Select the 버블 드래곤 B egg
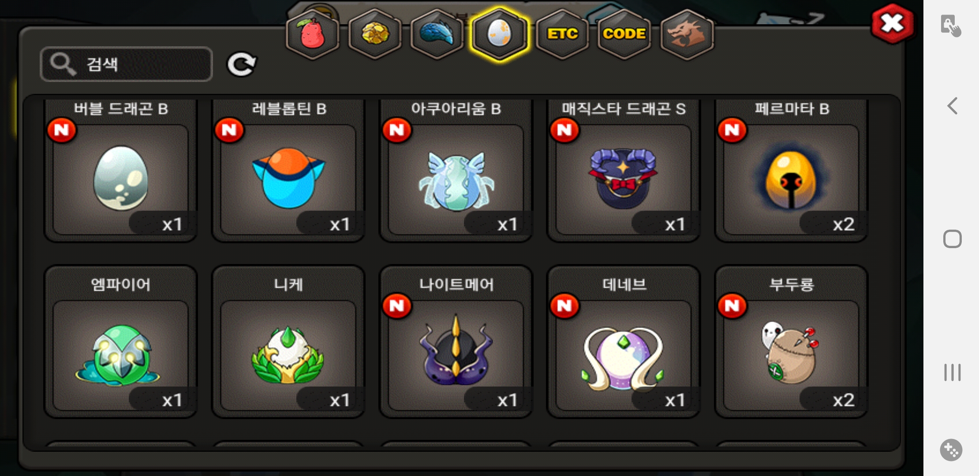This screenshot has height=476, width=979. tap(120, 171)
